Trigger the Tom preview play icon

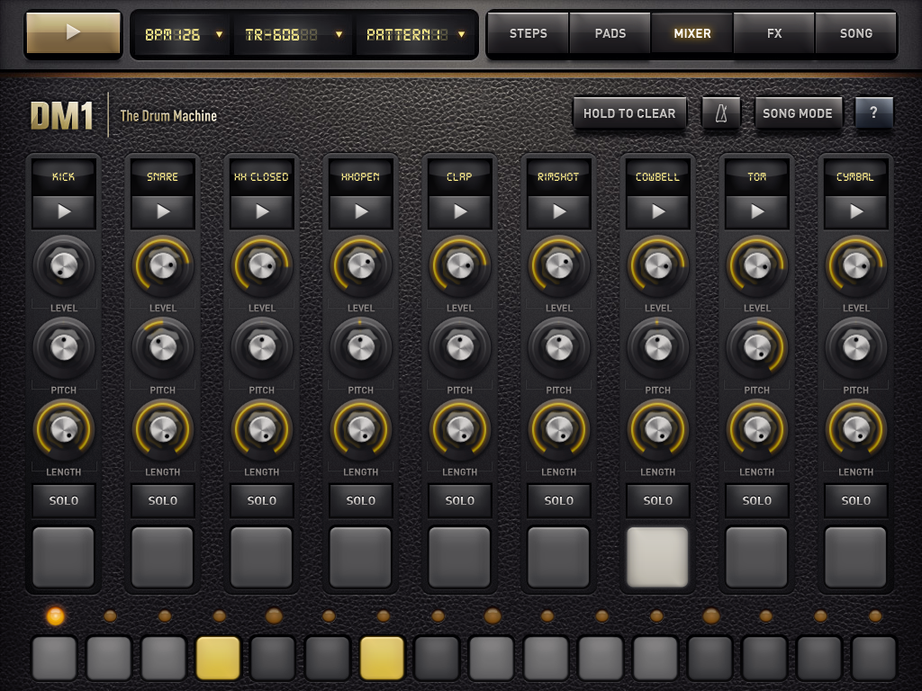(757, 211)
